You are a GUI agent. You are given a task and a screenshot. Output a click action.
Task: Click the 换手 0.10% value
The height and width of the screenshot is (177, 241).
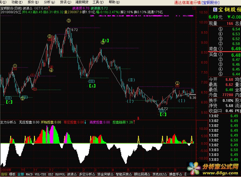pyautogui.click(x=228, y=100)
